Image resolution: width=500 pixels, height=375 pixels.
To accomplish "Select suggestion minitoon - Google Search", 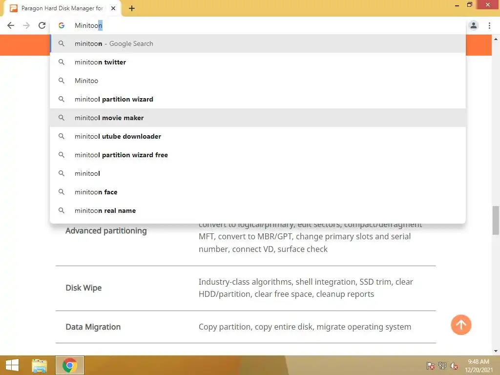I will (x=258, y=43).
